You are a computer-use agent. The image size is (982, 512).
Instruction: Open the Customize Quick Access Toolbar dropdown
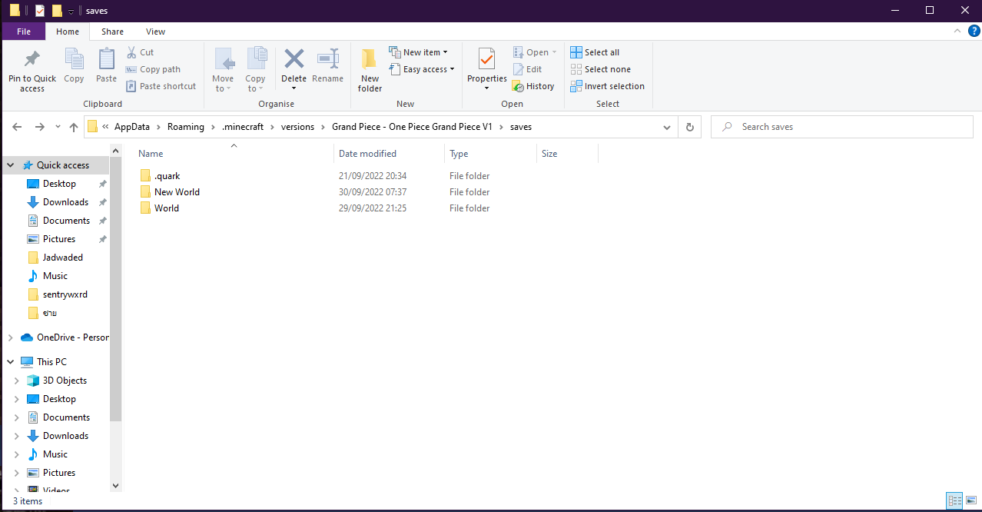tap(71, 12)
